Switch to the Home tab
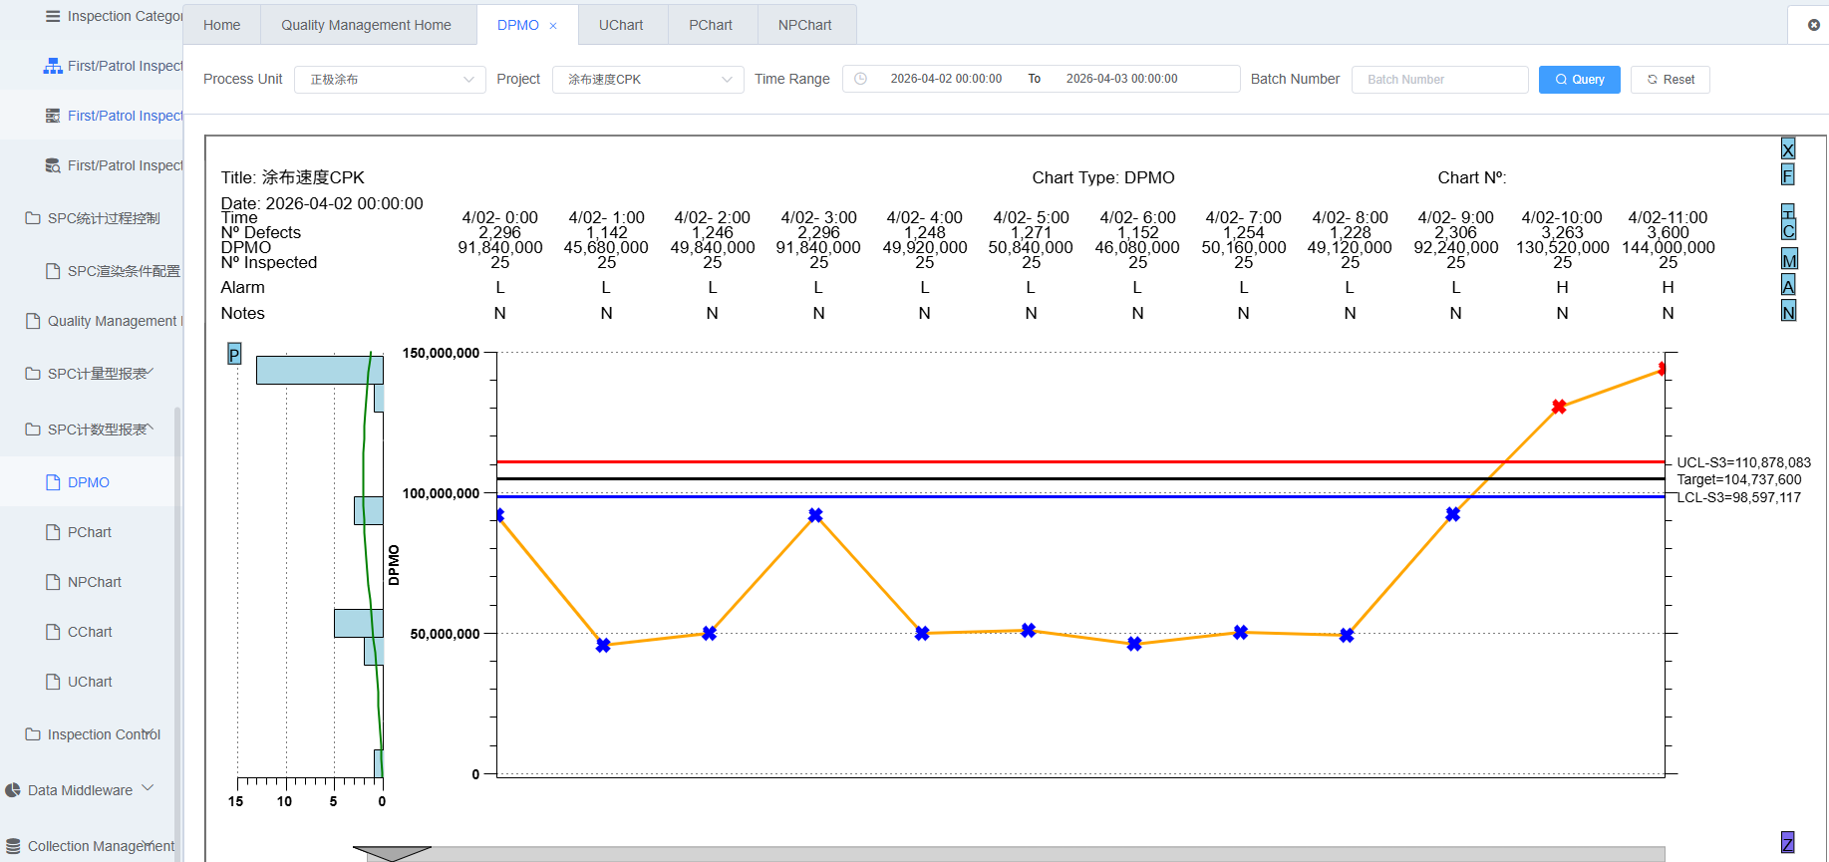Screen dimensions: 1829x862 (221, 25)
